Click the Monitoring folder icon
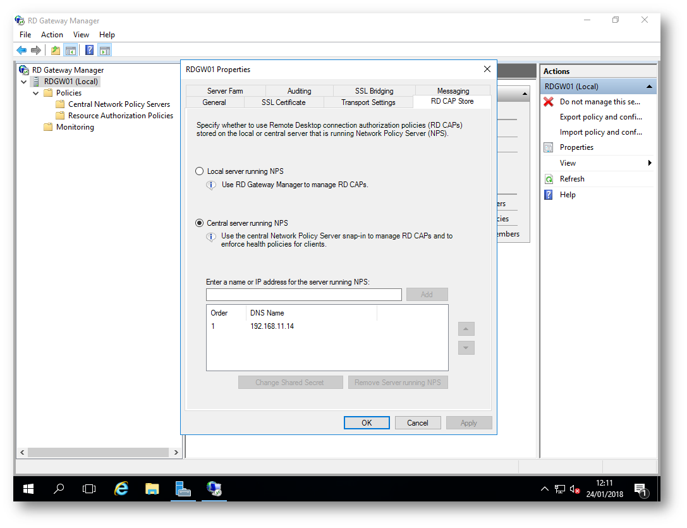Image resolution: width=687 pixels, height=528 pixels. pyautogui.click(x=48, y=126)
